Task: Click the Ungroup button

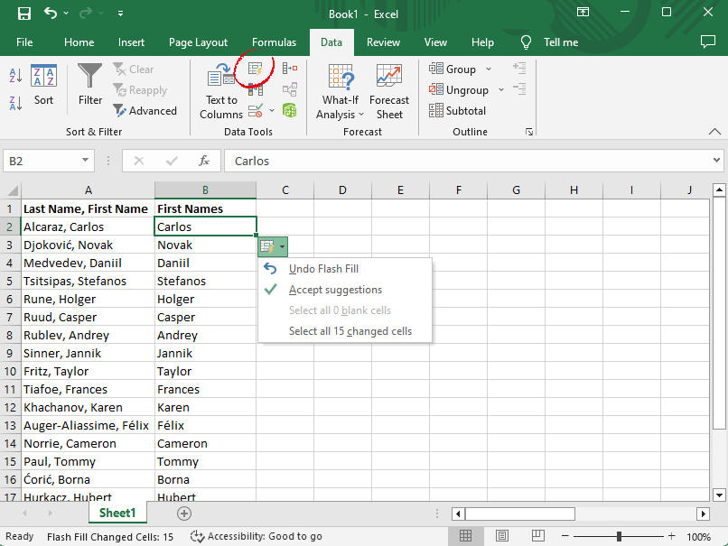Action: [459, 89]
